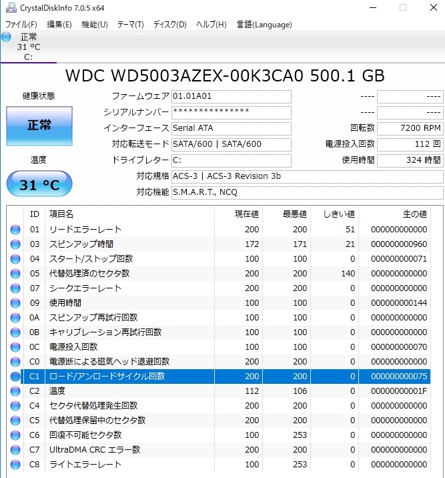445x478 pixels.
Task: Click raw value 000000000071 in row 04
Action: [399, 259]
